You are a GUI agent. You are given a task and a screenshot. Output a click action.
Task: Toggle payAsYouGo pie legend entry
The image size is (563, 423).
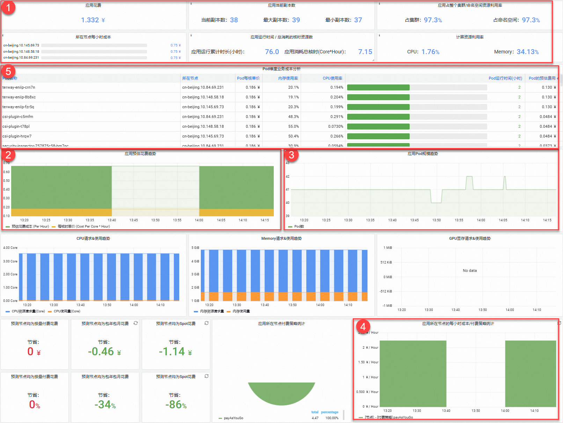(x=233, y=418)
